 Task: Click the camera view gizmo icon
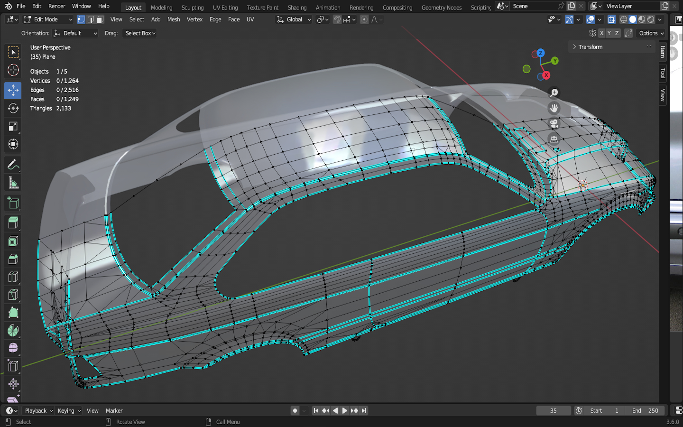(x=554, y=124)
